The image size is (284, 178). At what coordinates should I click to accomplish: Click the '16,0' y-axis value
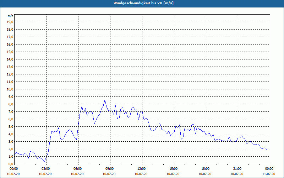coord(10,44)
